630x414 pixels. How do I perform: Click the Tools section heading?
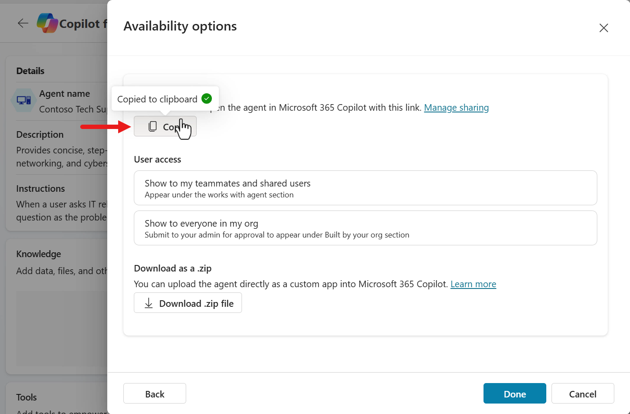[x=27, y=397]
